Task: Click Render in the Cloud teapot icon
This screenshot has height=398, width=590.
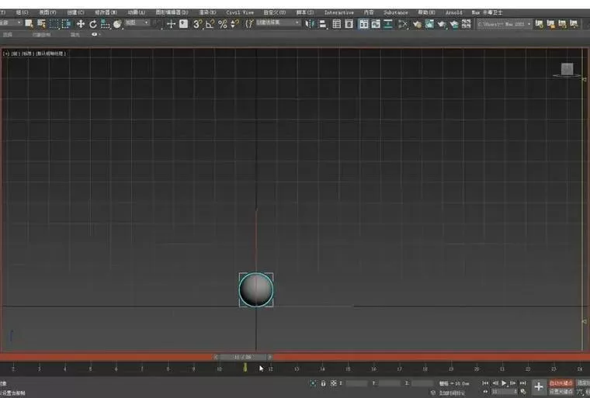Action: coord(454,25)
